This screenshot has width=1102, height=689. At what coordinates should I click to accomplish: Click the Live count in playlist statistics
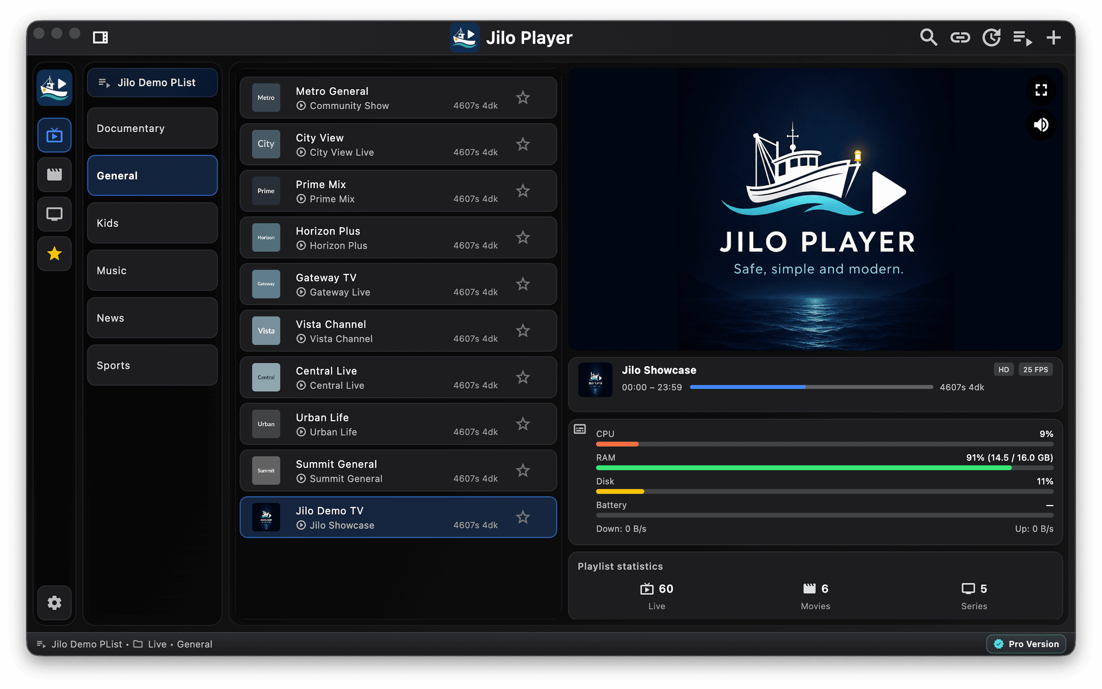pyautogui.click(x=656, y=596)
